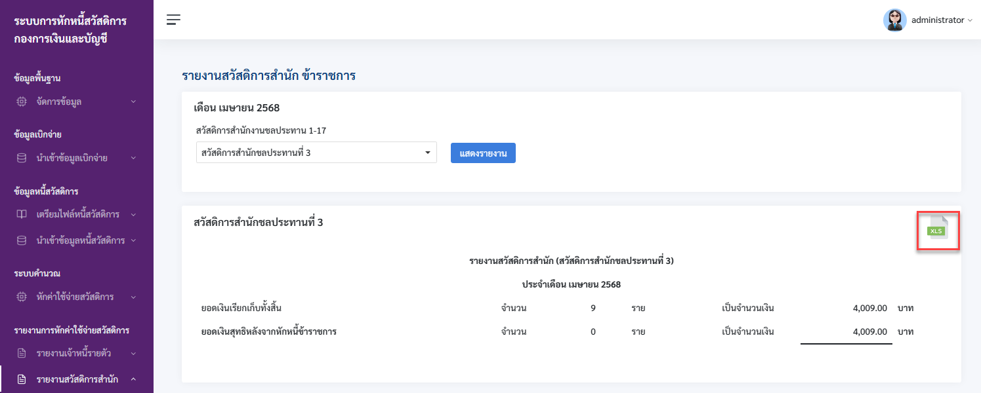This screenshot has height=393, width=981.
Task: Click database icon beside นำเข้าข้อมูลเบิกจ่าย
Action: [x=22, y=158]
